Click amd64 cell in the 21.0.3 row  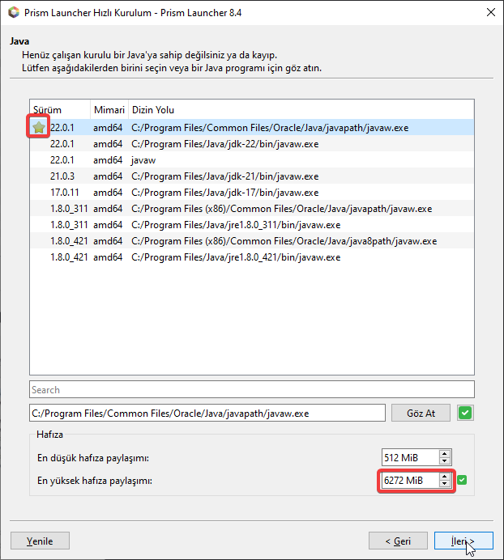[x=108, y=176]
